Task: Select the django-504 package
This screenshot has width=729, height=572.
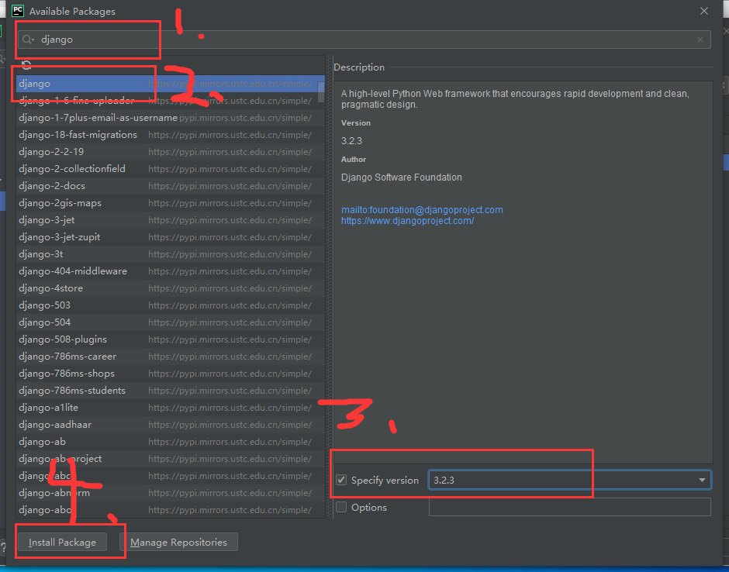Action: (170, 322)
